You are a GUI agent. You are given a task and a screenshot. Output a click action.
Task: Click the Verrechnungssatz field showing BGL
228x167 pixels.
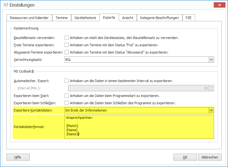136,60
